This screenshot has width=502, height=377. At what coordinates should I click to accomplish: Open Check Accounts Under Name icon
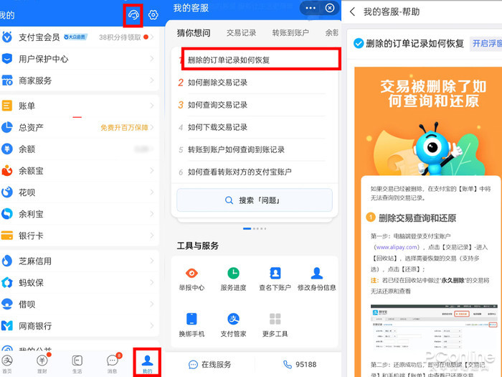point(275,274)
